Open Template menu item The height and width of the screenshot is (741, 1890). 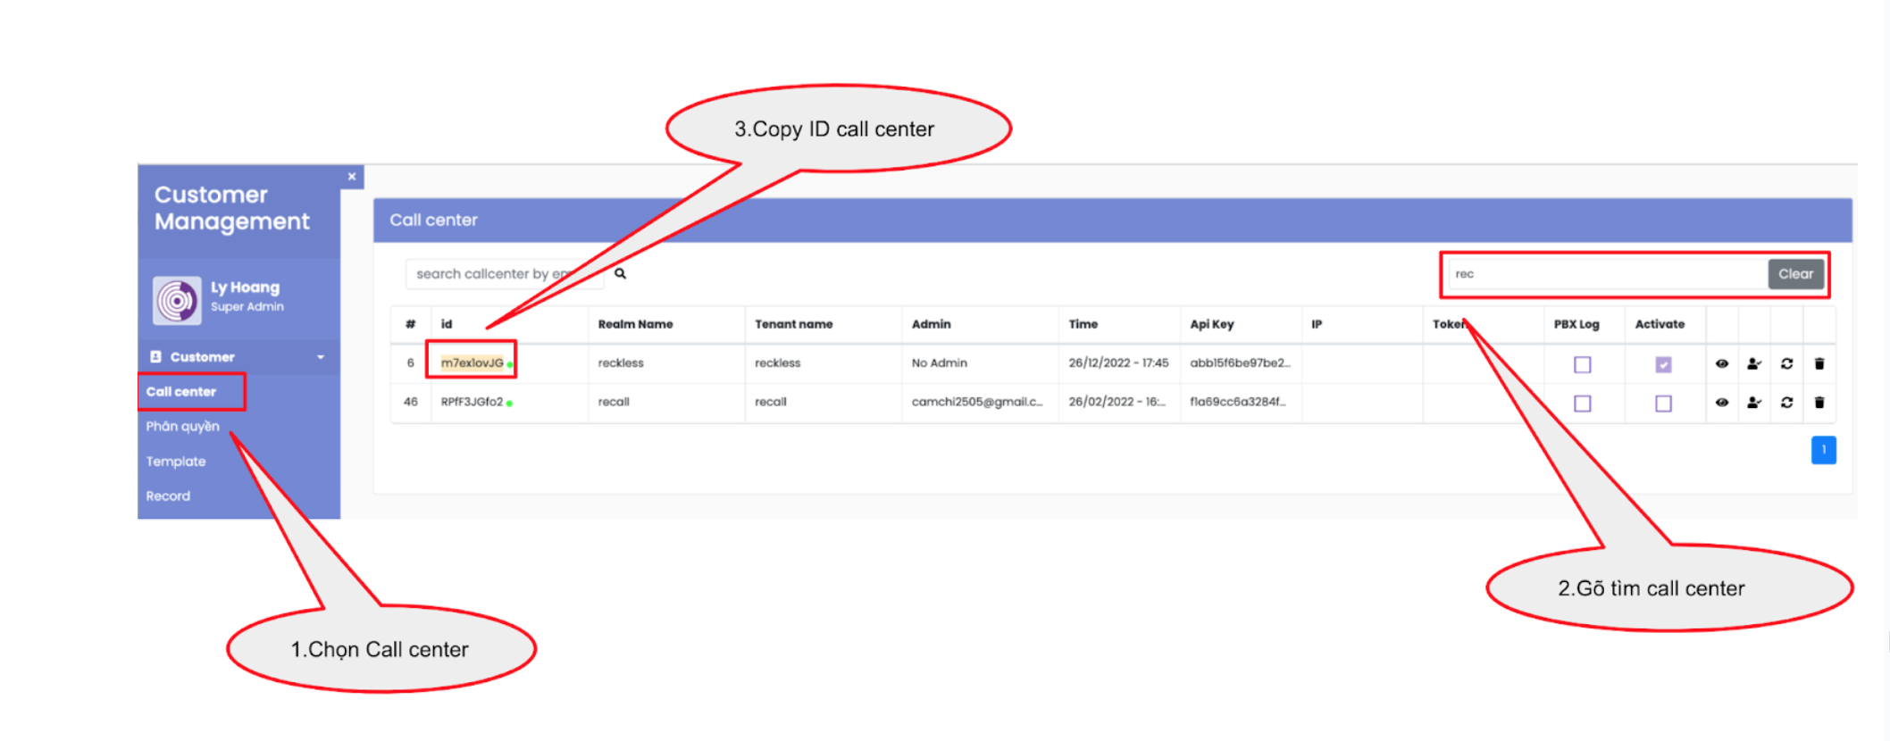[176, 462]
